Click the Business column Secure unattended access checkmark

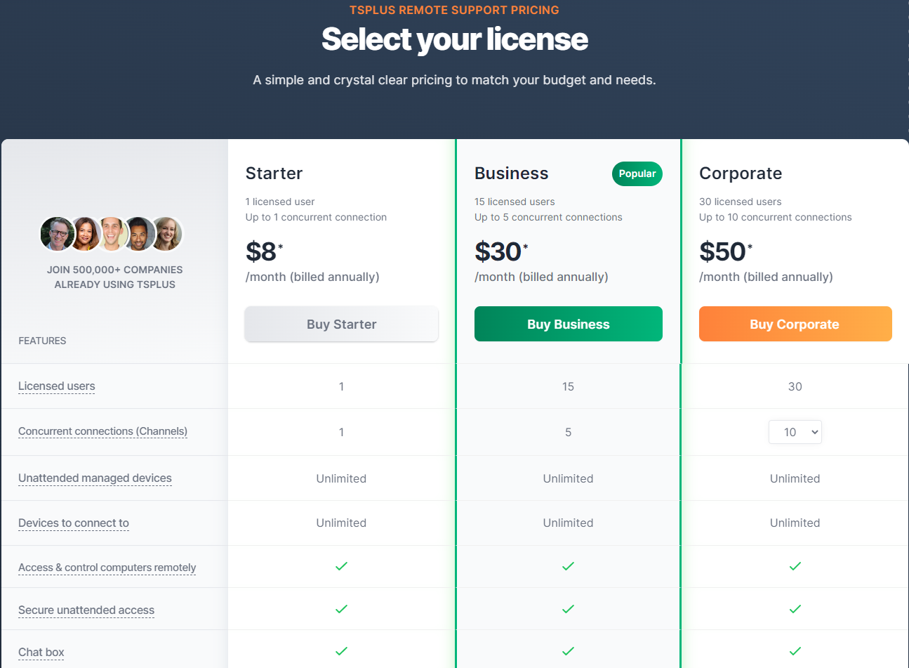click(x=568, y=609)
